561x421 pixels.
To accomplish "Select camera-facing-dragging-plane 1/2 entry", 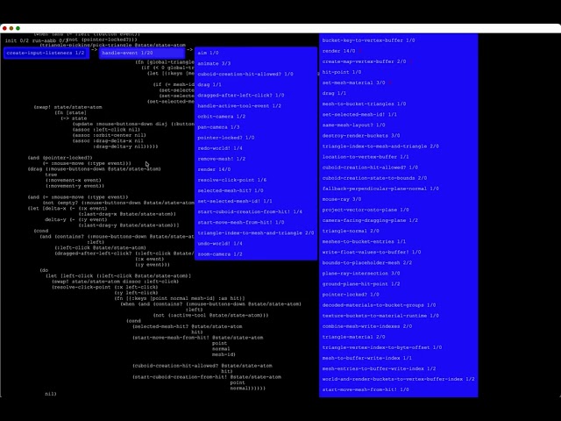I will coord(370,220).
